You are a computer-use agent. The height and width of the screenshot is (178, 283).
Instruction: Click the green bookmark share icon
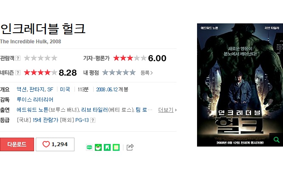(107, 147)
